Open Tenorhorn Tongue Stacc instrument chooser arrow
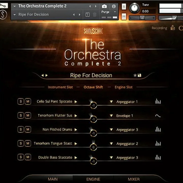 tap(76, 144)
